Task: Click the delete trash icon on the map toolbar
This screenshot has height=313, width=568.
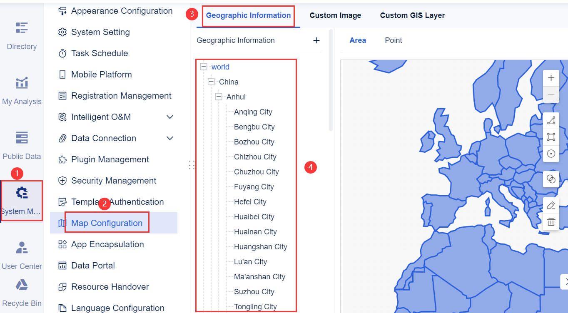Action: click(551, 222)
